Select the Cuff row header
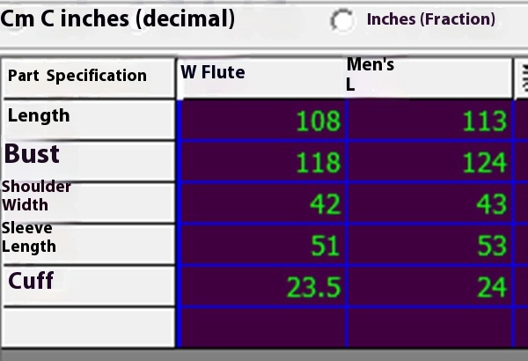Screen dimensions: 528x361 click(88, 286)
